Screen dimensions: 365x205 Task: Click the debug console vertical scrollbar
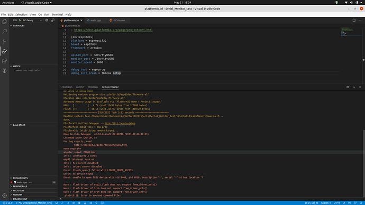click(x=364, y=164)
